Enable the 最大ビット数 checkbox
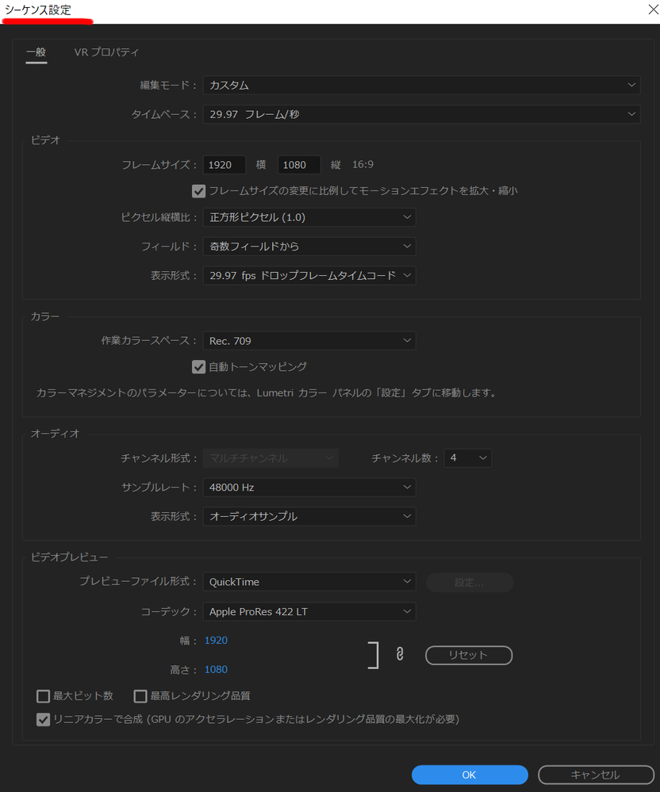Viewport: 660px width, 792px height. pos(44,697)
